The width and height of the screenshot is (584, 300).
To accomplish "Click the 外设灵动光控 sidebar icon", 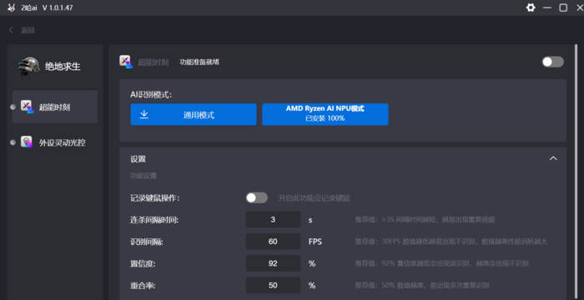I will tap(27, 142).
